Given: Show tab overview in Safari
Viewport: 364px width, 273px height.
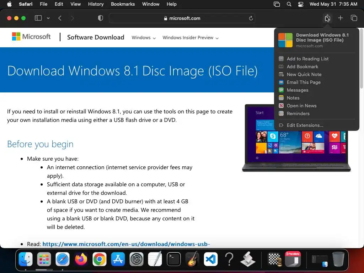Looking at the screenshot, I should coord(354,18).
